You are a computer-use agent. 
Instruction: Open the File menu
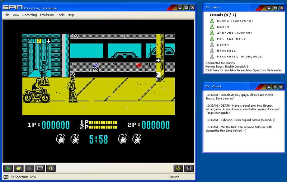click(7, 15)
